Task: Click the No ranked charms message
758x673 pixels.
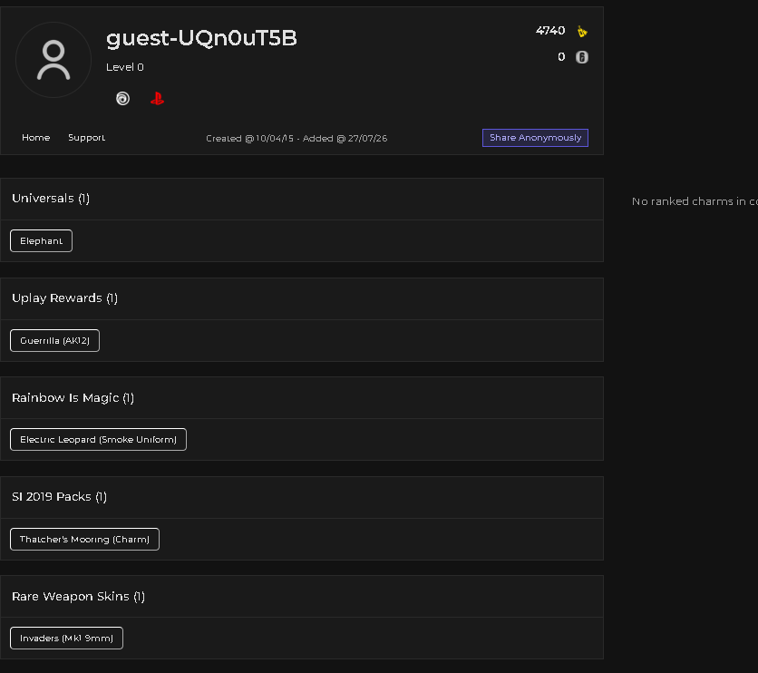Action: point(695,201)
